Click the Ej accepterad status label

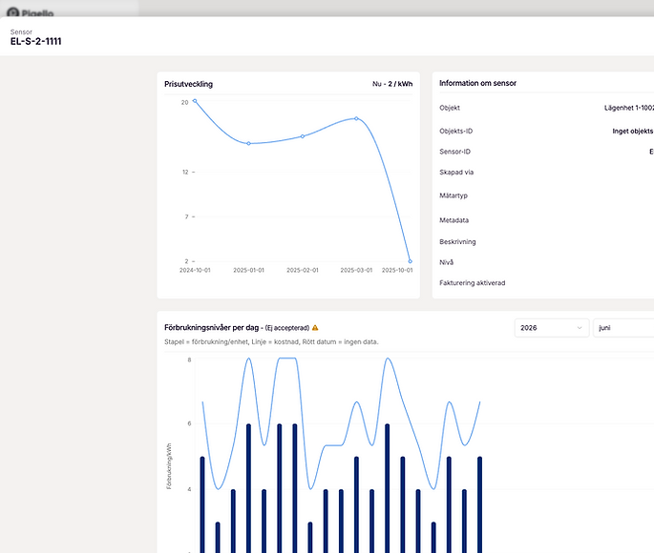click(287, 328)
